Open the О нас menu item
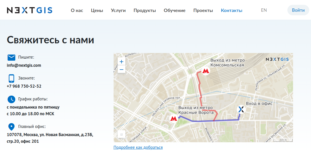The height and width of the screenshot is (157, 311). coord(77,10)
